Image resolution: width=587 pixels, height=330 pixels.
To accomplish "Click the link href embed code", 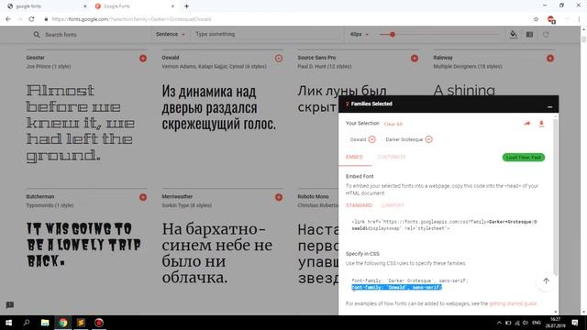I will [x=444, y=225].
